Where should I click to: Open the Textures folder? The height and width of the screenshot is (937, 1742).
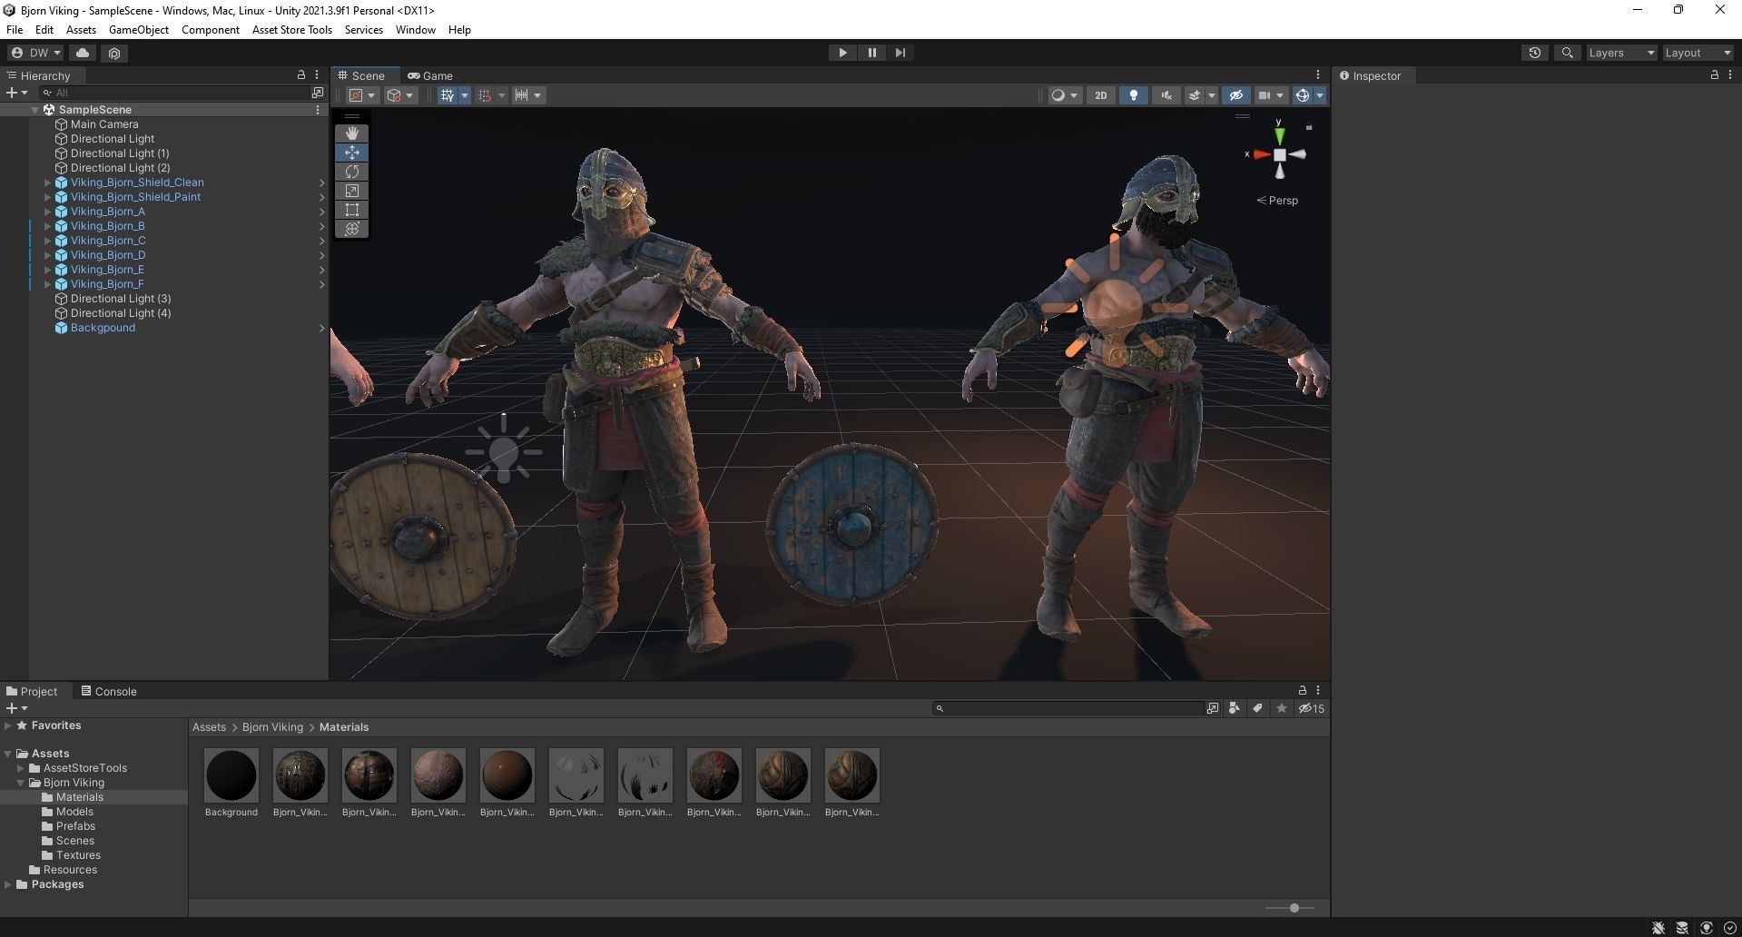tap(78, 855)
